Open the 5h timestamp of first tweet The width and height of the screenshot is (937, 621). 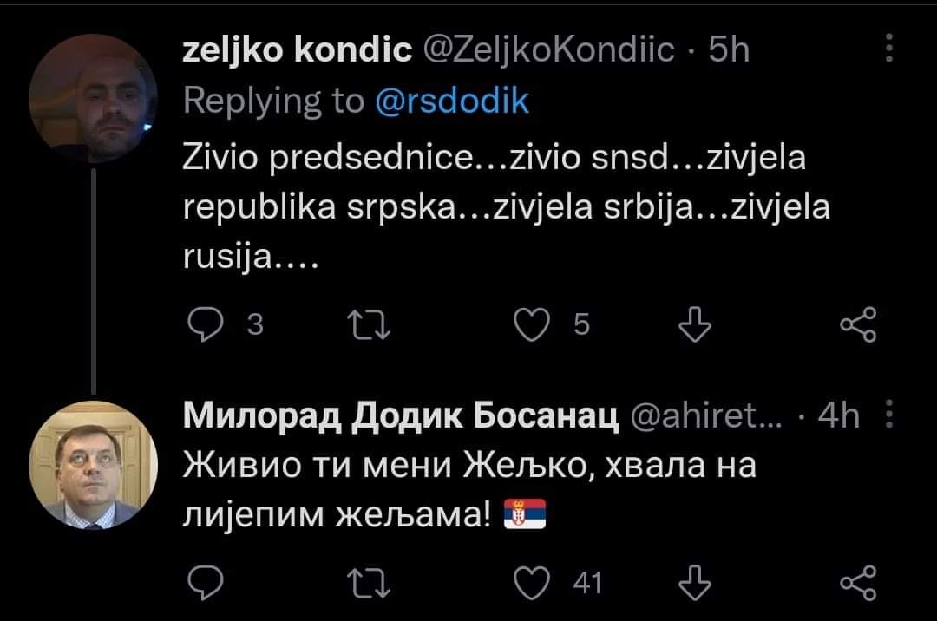pyautogui.click(x=729, y=52)
